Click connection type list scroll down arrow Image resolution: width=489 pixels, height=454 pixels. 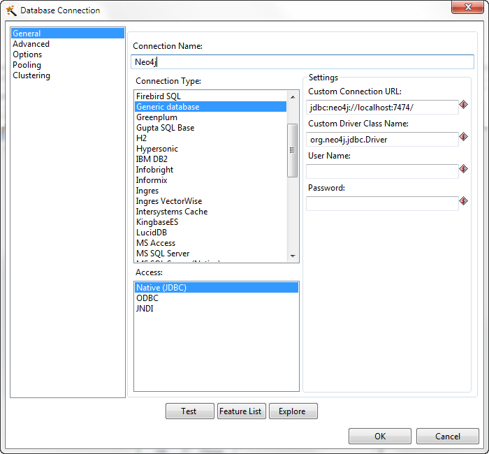click(x=293, y=256)
